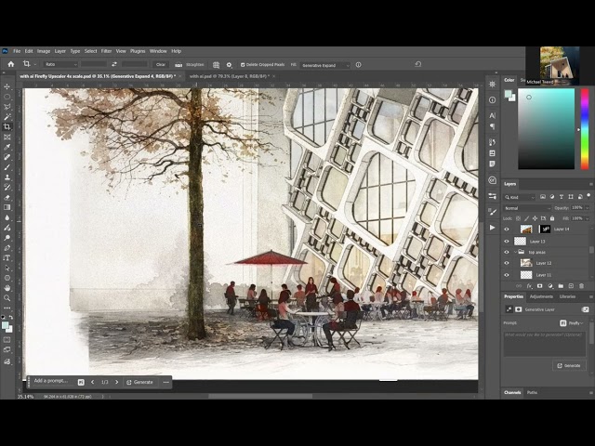Select the Elliptical Marquee tool
Image resolution: width=595 pixels, height=446 pixels.
coord(7,97)
